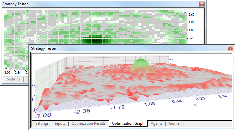Close the back Strategy Tester window
The height and width of the screenshot is (130, 235).
click(201, 4)
